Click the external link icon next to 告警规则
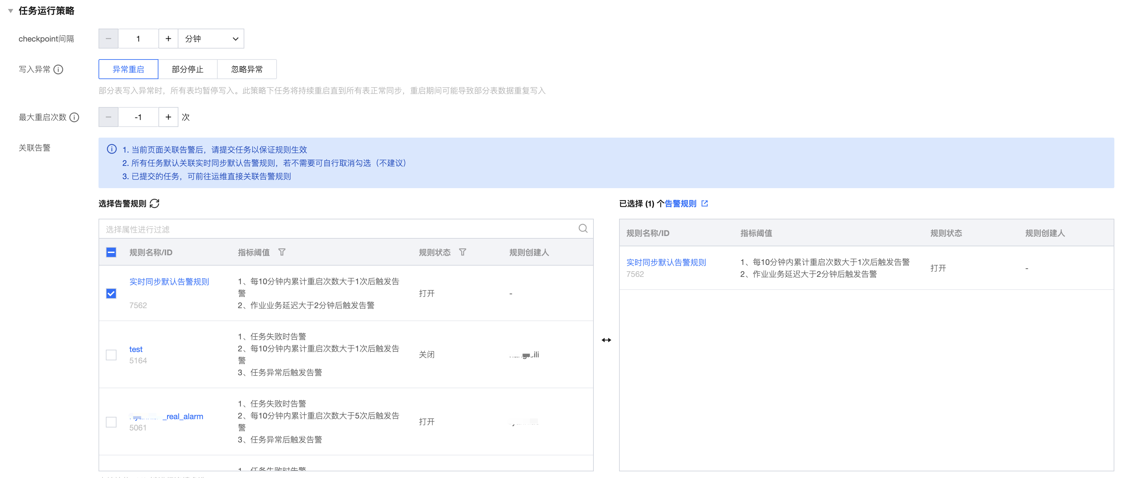 click(705, 203)
